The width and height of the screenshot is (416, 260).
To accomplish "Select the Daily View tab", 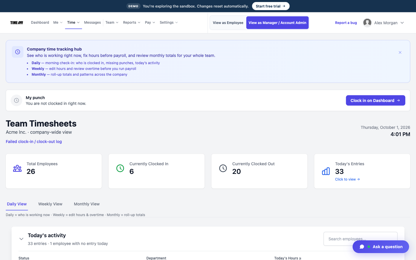I will coord(17,204).
